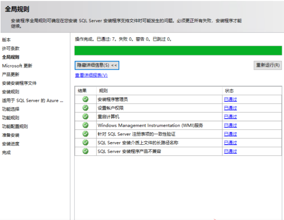284x220 pixels.
Task: Select 安装进度 step in sidebar
Action: (11, 144)
